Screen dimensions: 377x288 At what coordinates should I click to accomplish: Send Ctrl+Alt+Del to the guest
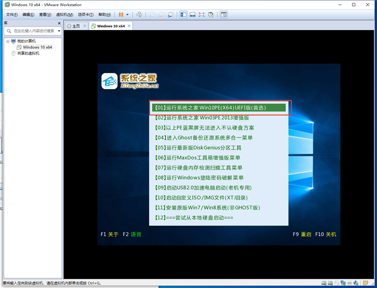tap(139, 15)
